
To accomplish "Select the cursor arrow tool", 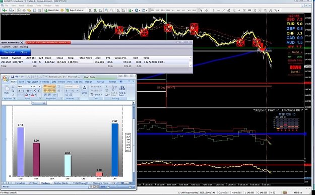I will click(x=201, y=10).
